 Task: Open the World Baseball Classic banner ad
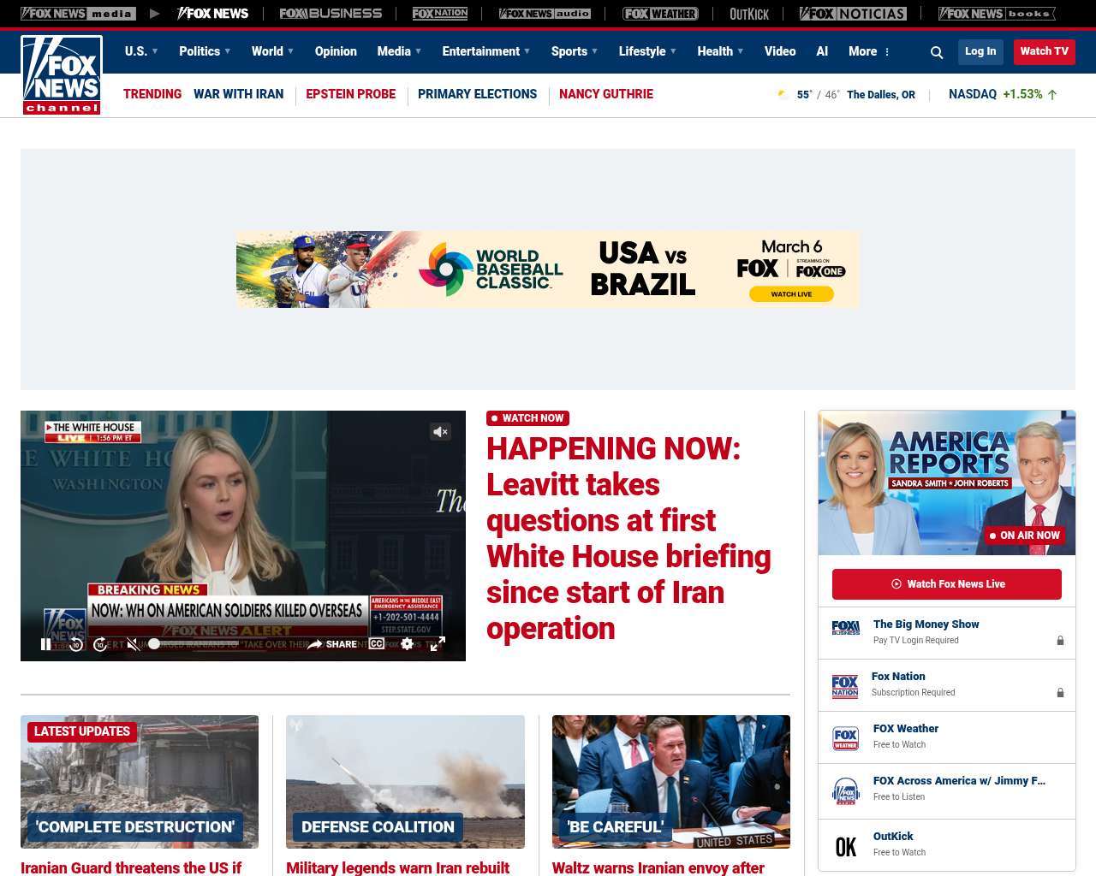coord(548,269)
